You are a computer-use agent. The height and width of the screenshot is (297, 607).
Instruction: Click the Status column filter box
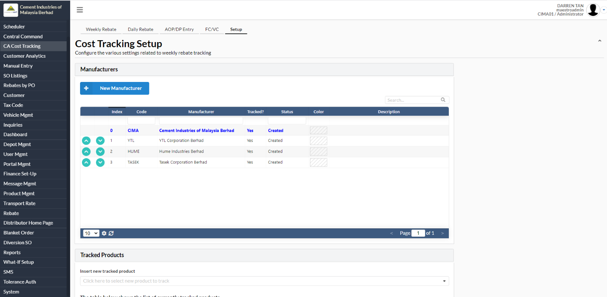[x=287, y=121]
